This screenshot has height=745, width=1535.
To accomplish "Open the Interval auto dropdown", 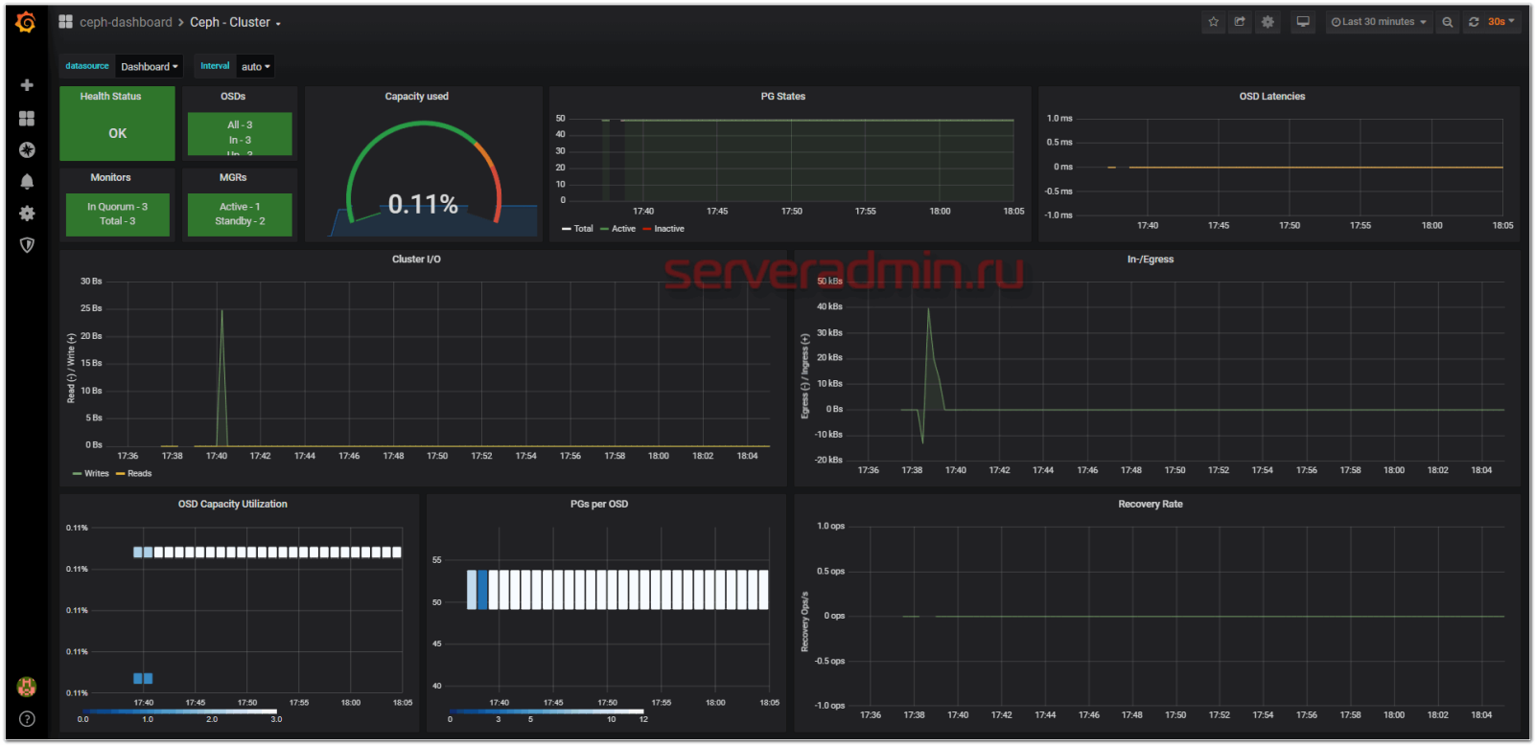I will click(255, 67).
